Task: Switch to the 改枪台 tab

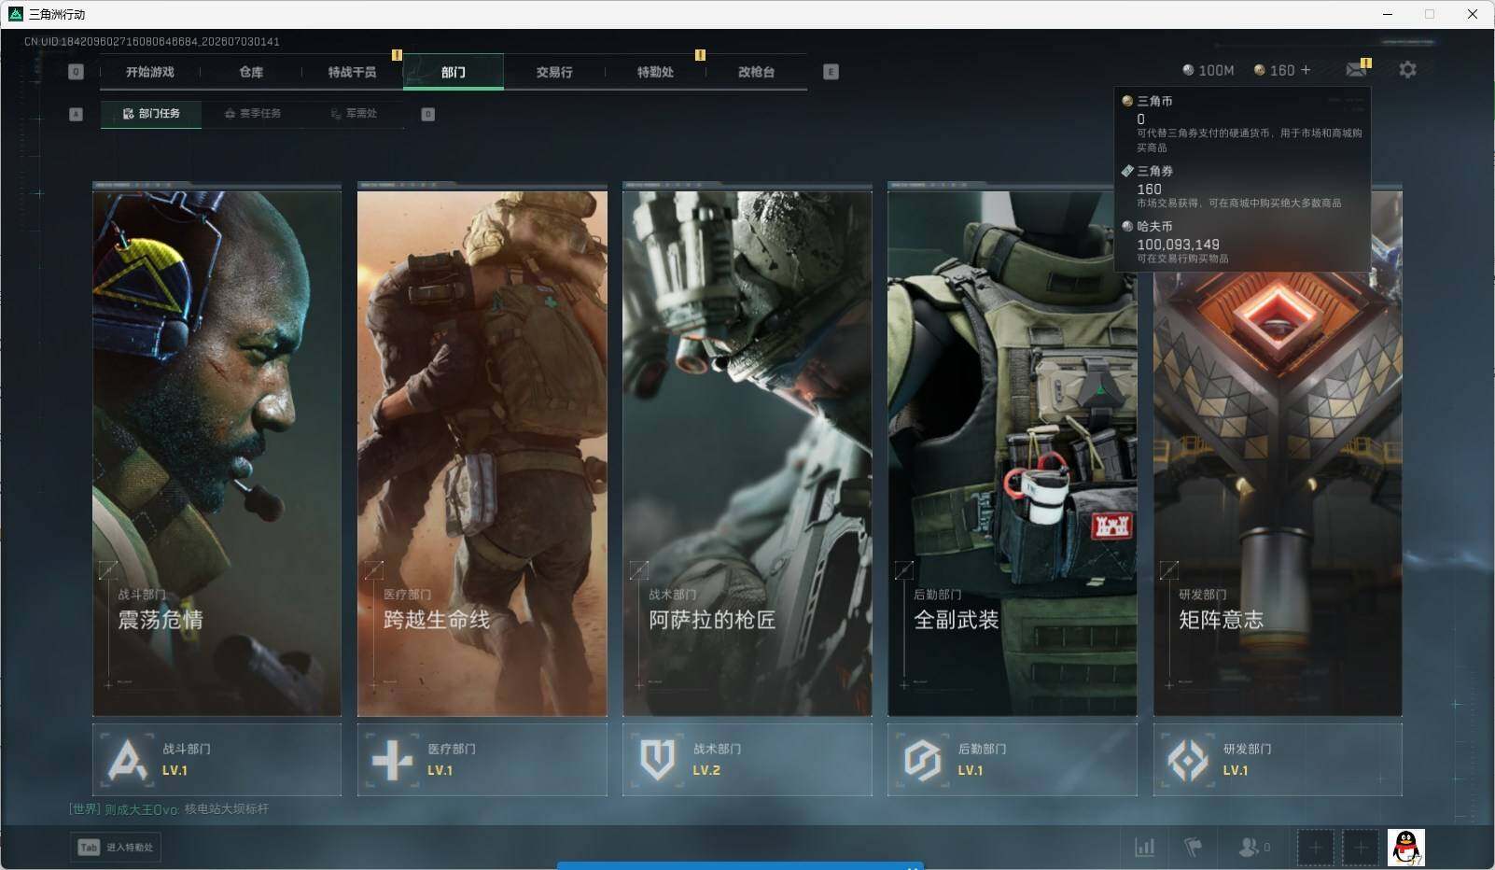Action: [756, 72]
